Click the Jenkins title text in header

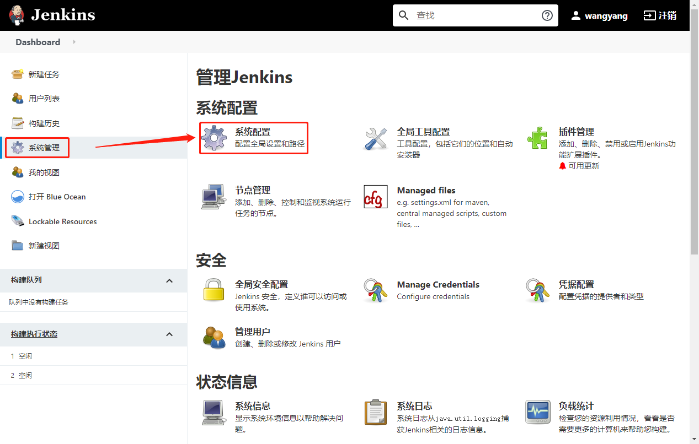point(63,15)
